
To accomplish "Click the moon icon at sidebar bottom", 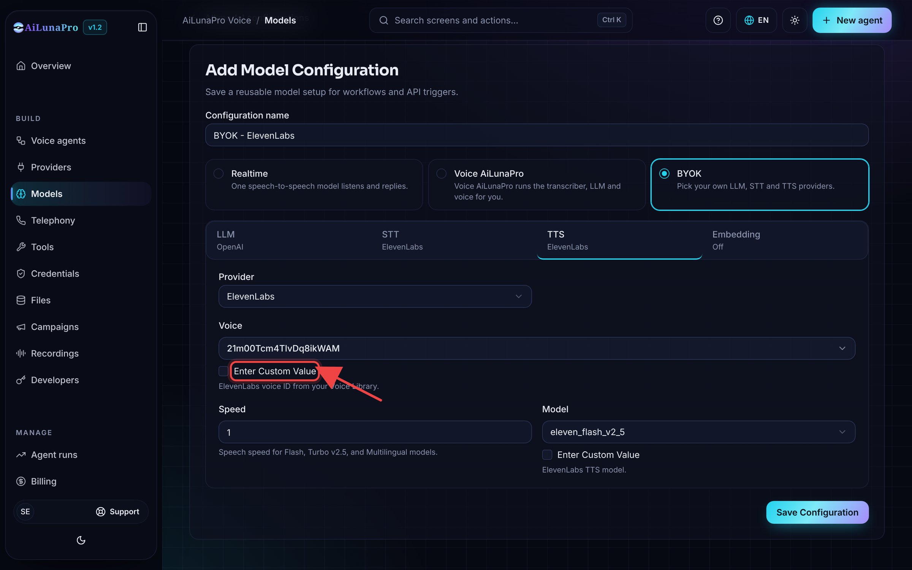I will 81,540.
